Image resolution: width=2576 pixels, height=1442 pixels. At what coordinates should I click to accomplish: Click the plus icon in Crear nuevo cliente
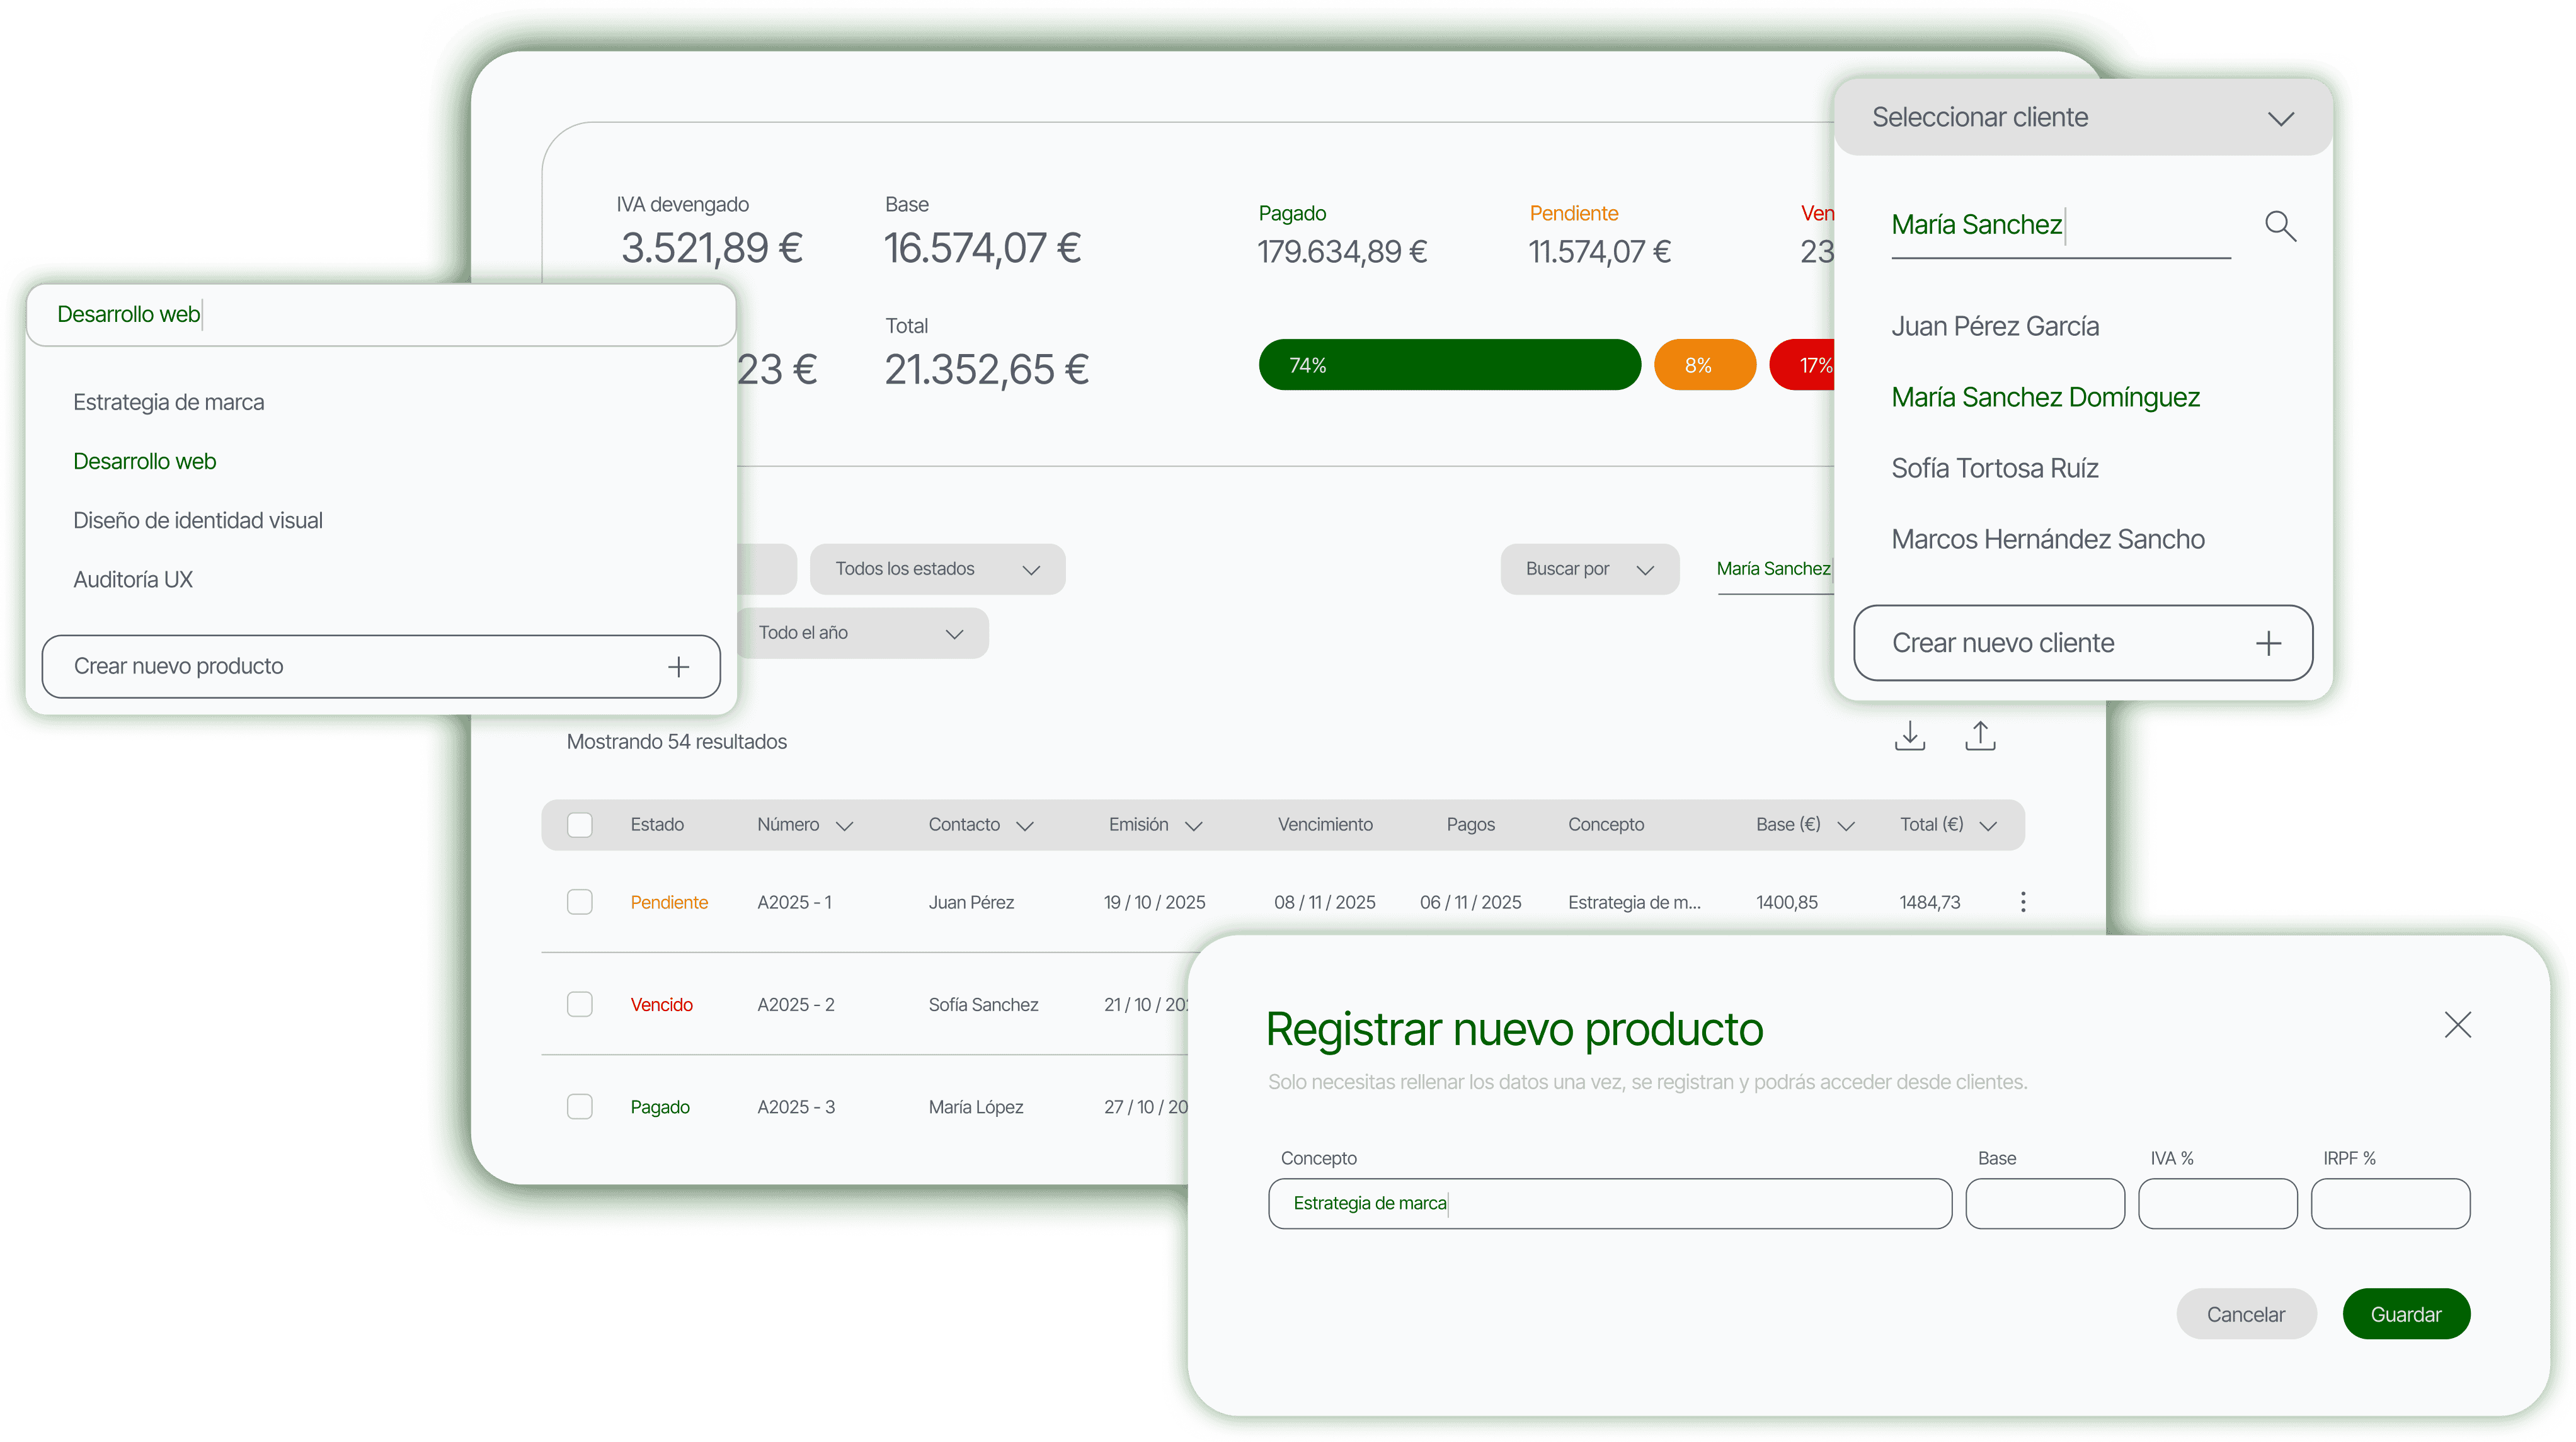[x=2268, y=643]
